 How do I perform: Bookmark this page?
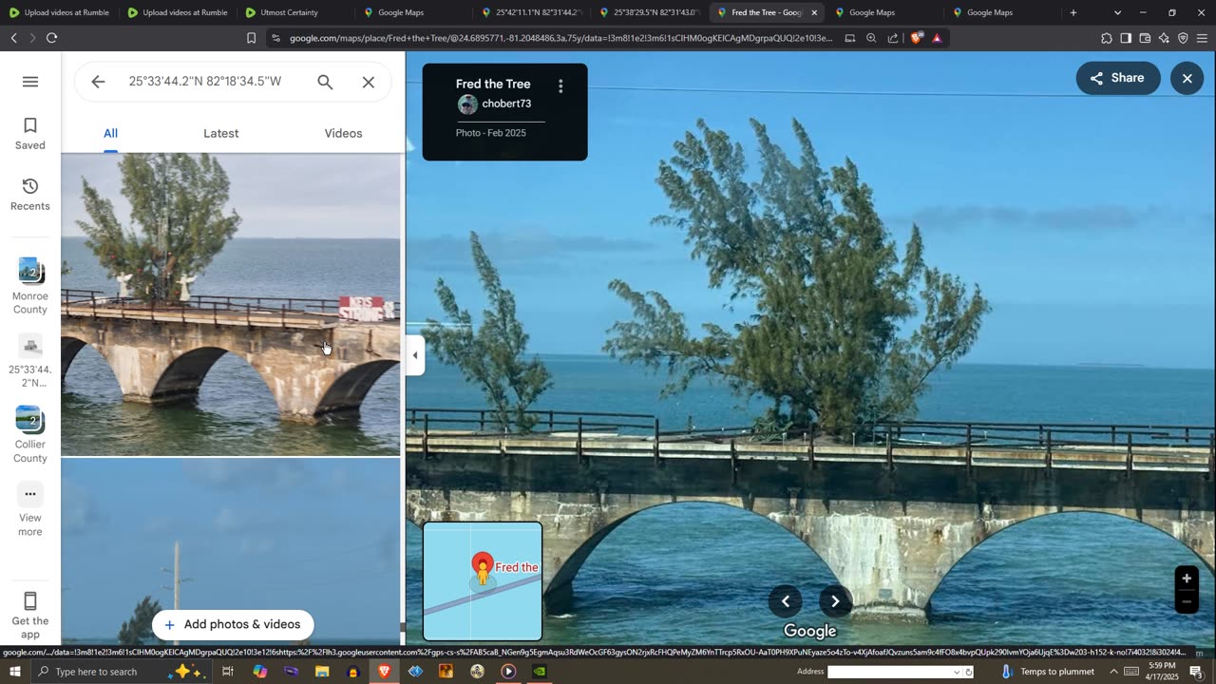[x=251, y=38]
